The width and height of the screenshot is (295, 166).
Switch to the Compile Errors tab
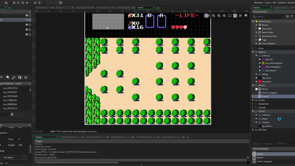tap(147, 137)
